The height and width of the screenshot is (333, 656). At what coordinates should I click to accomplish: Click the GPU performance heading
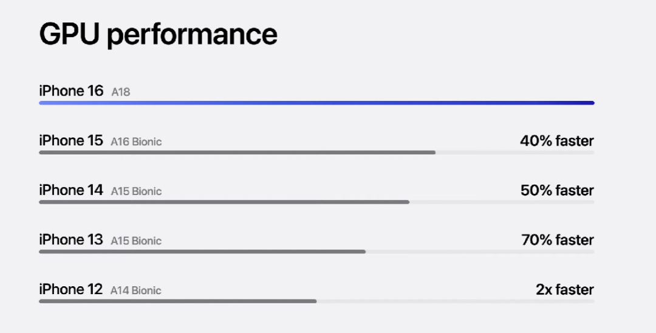[158, 36]
